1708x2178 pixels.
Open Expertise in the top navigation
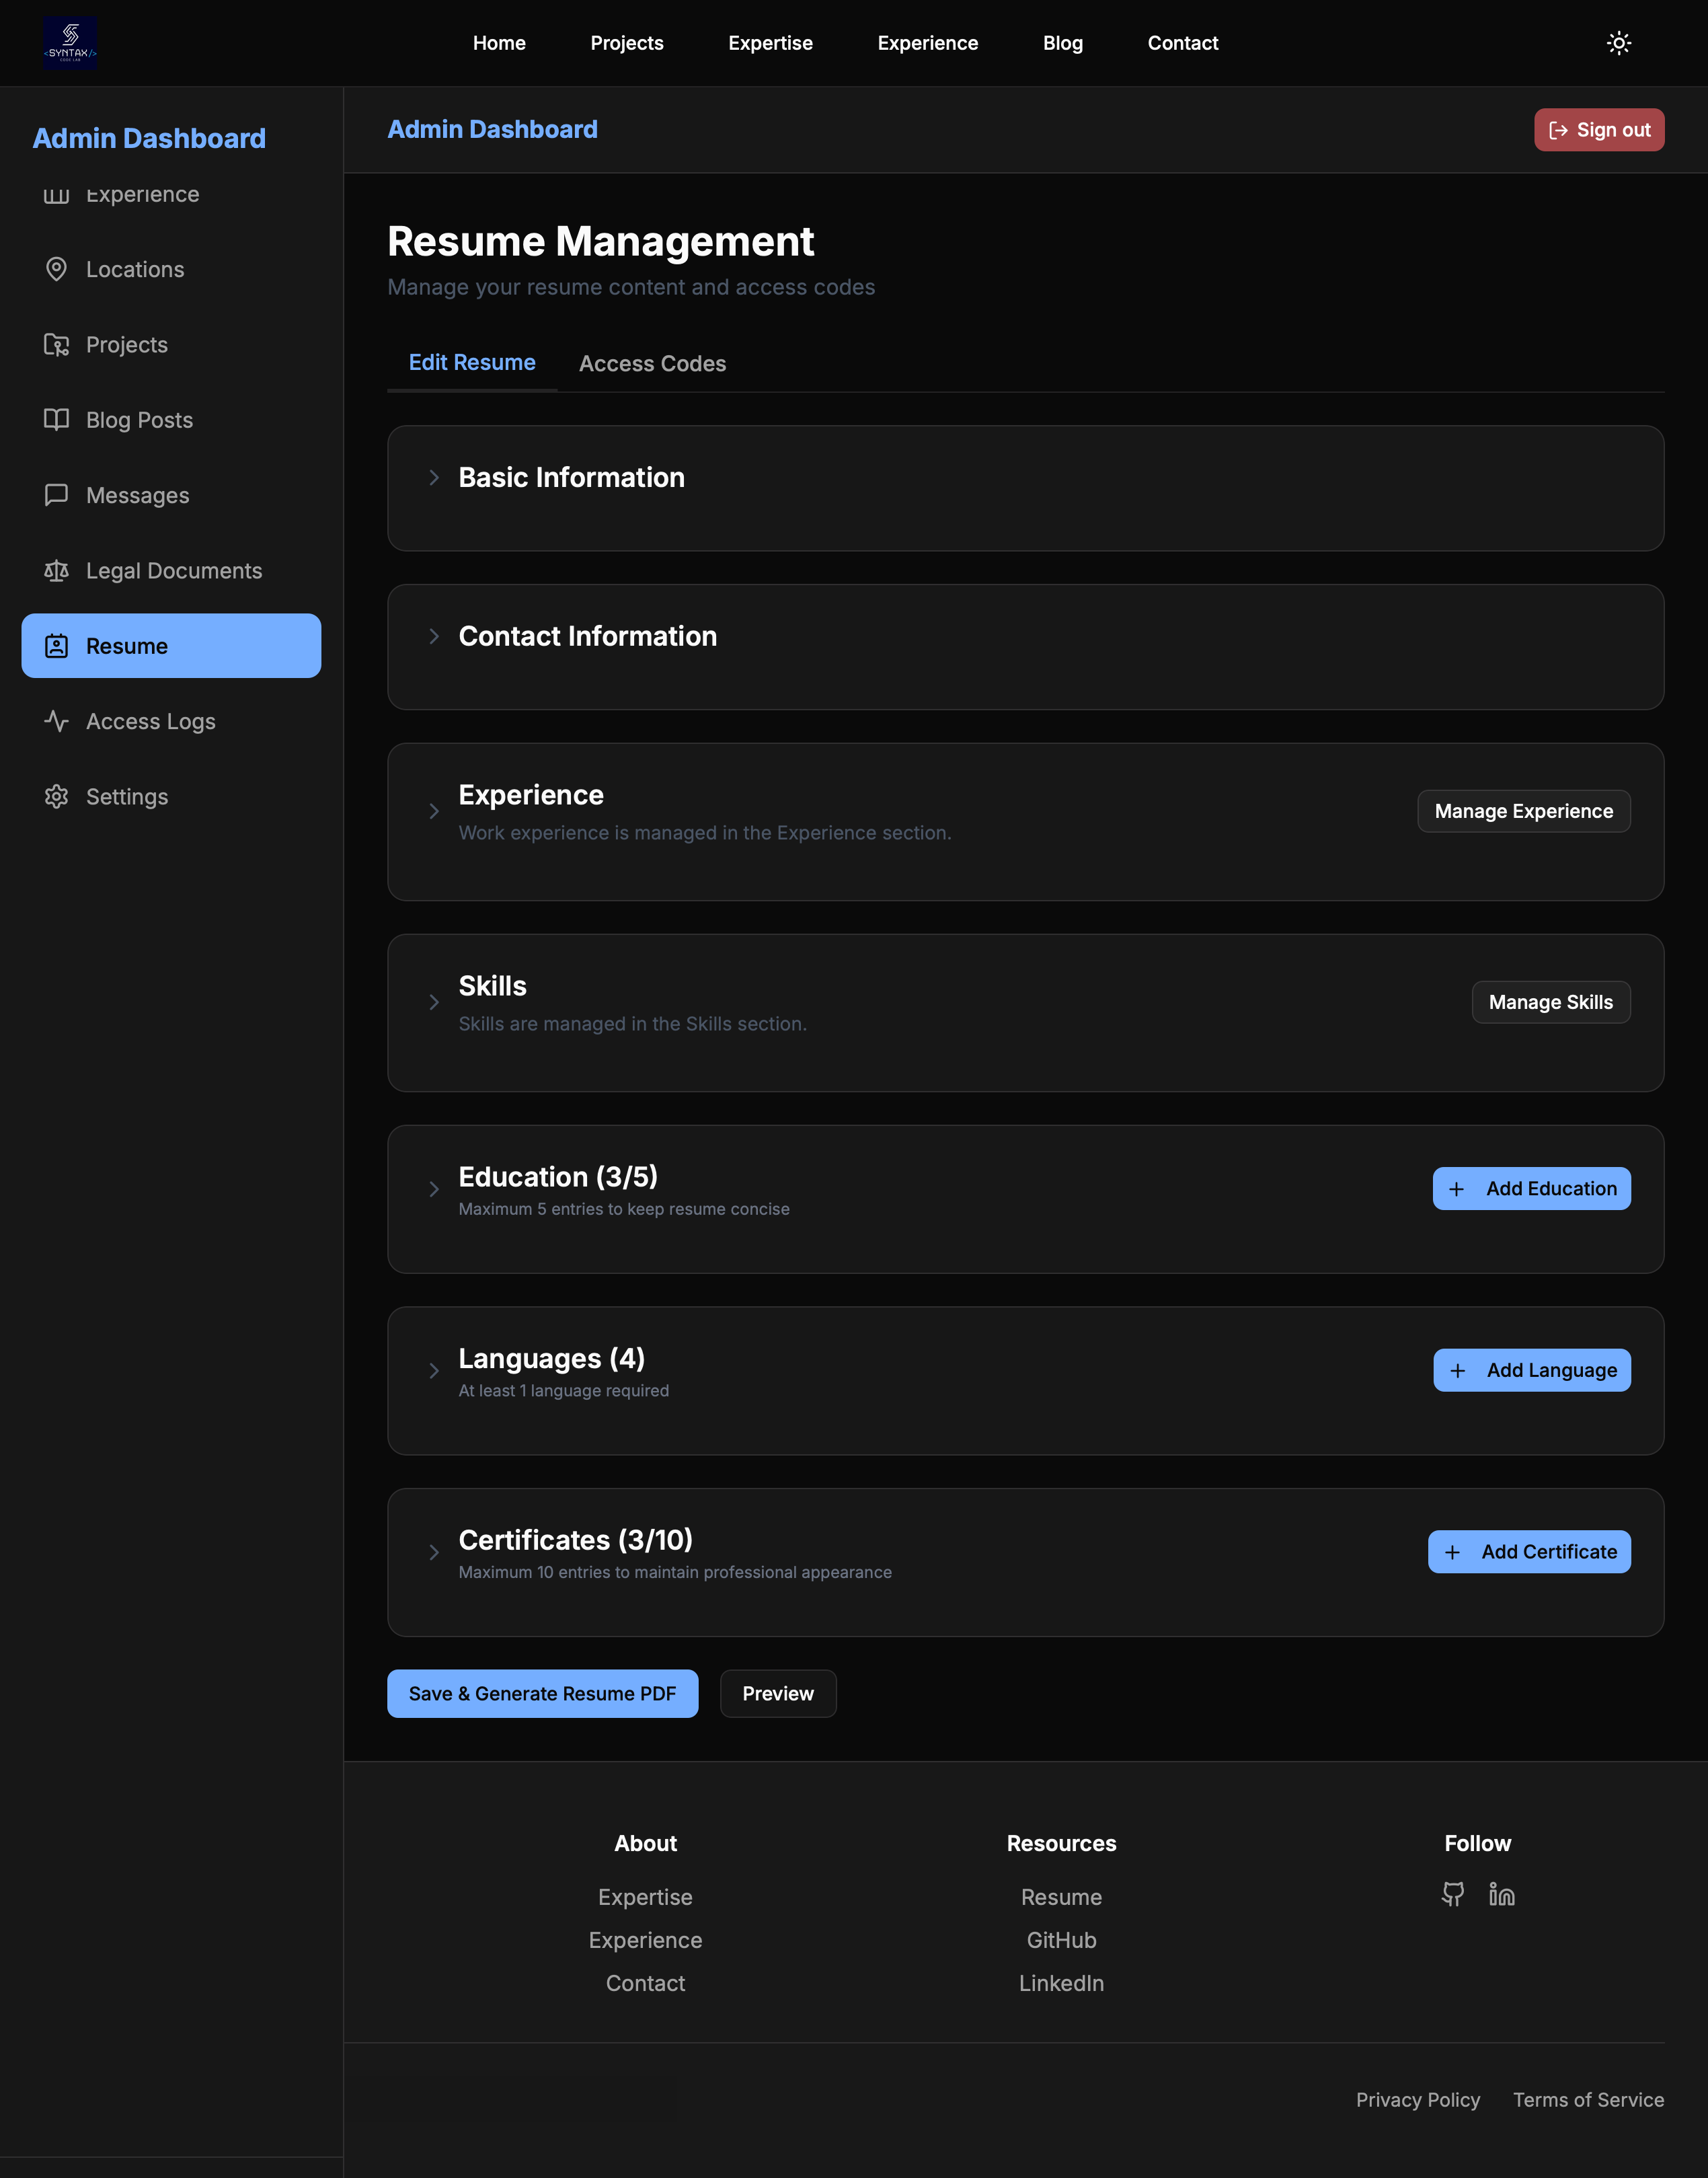770,43
